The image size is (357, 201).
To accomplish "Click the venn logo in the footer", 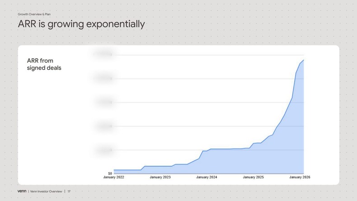I will coord(22,191).
